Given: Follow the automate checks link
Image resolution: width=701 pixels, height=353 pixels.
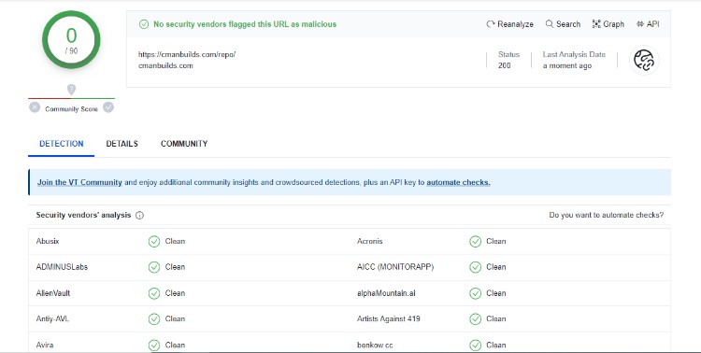Looking at the screenshot, I should (458, 182).
